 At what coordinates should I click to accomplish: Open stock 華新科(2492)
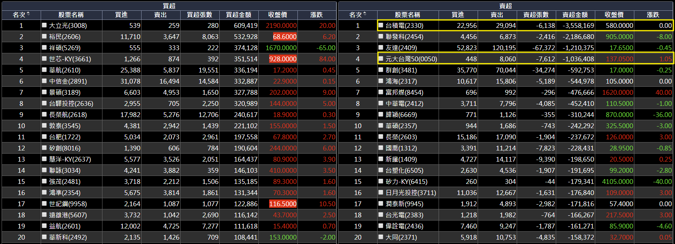[x=68, y=237]
